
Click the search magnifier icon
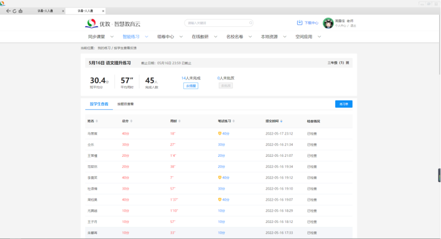250,23
